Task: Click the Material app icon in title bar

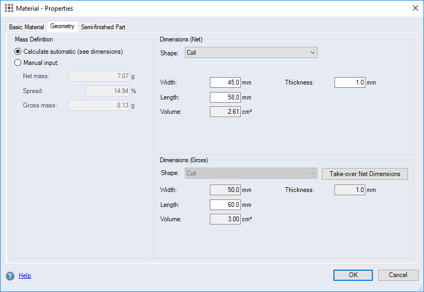Action: (x=9, y=9)
